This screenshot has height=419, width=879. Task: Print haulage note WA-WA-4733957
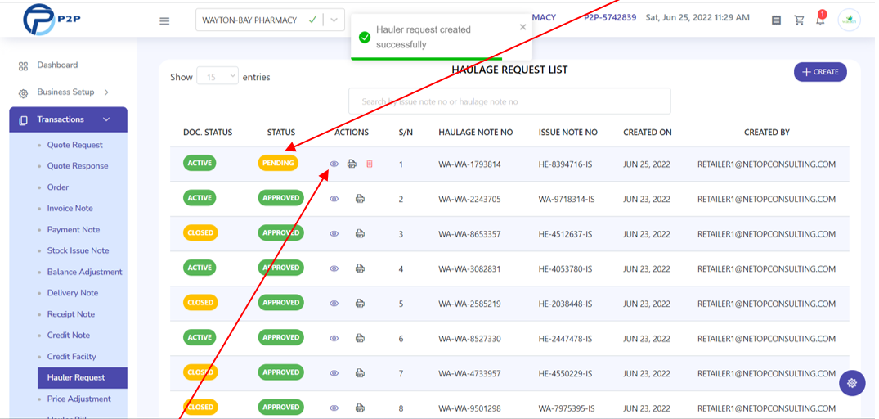click(361, 373)
